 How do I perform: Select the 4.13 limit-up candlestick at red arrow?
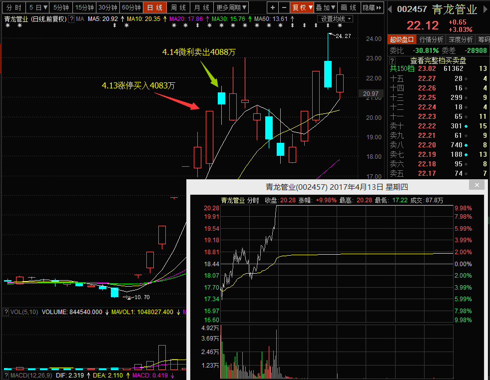coord(209,137)
